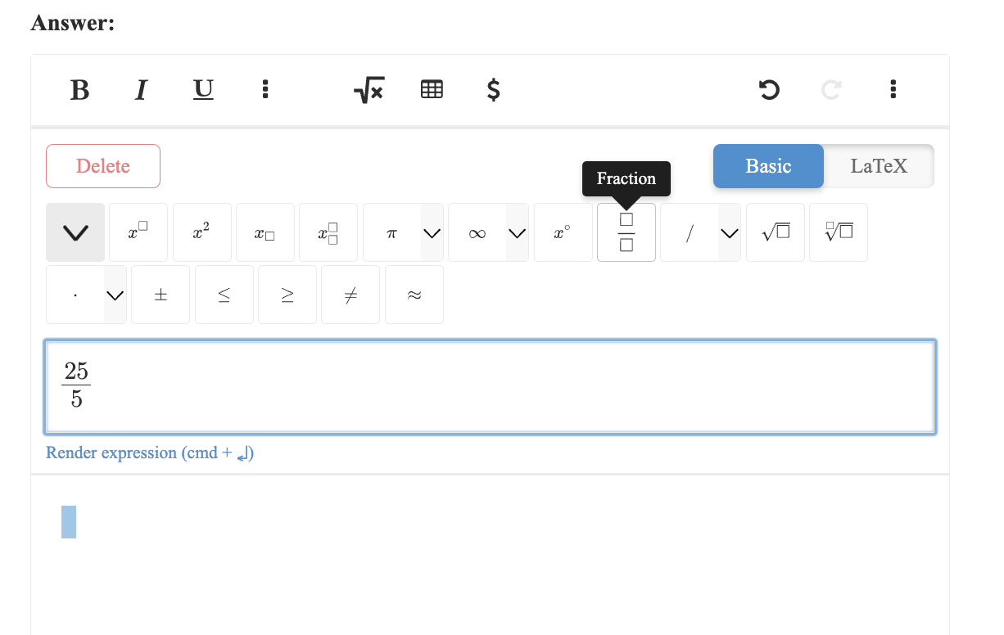
Task: Open the division slash dropdown arrow
Action: click(x=729, y=233)
